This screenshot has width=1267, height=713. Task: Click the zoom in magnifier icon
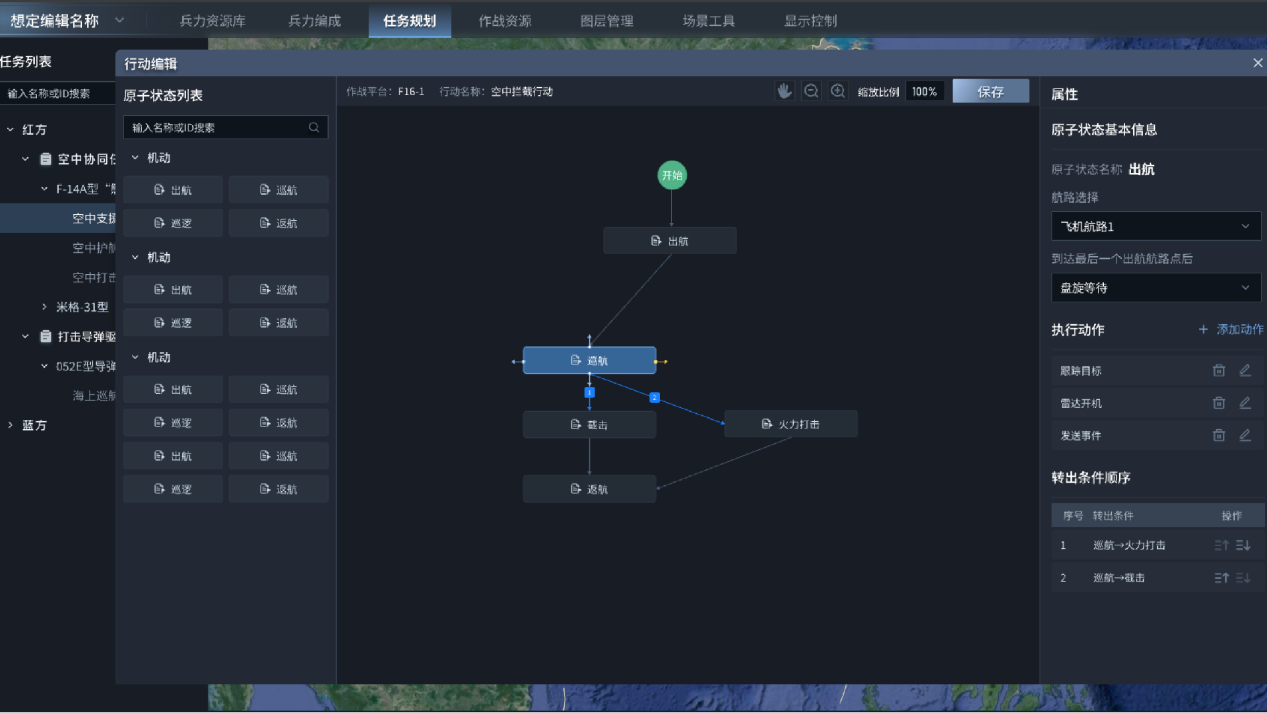pyautogui.click(x=837, y=91)
